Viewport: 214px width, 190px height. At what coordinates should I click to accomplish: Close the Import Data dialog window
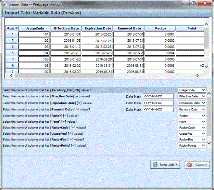coord(205,3)
